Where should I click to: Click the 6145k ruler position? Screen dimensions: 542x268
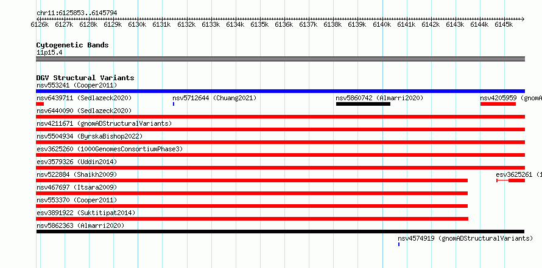pos(504,24)
